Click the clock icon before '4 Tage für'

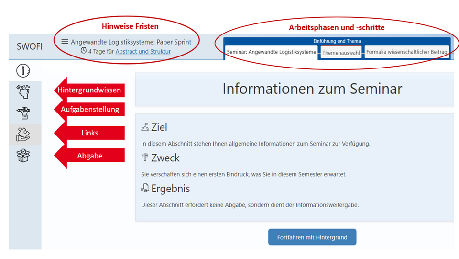[x=84, y=51]
